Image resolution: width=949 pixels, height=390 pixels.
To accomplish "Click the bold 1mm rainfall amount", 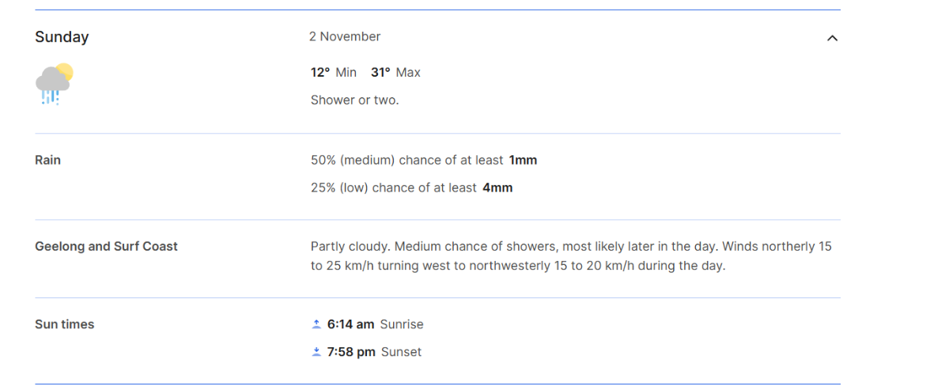I will 523,160.
